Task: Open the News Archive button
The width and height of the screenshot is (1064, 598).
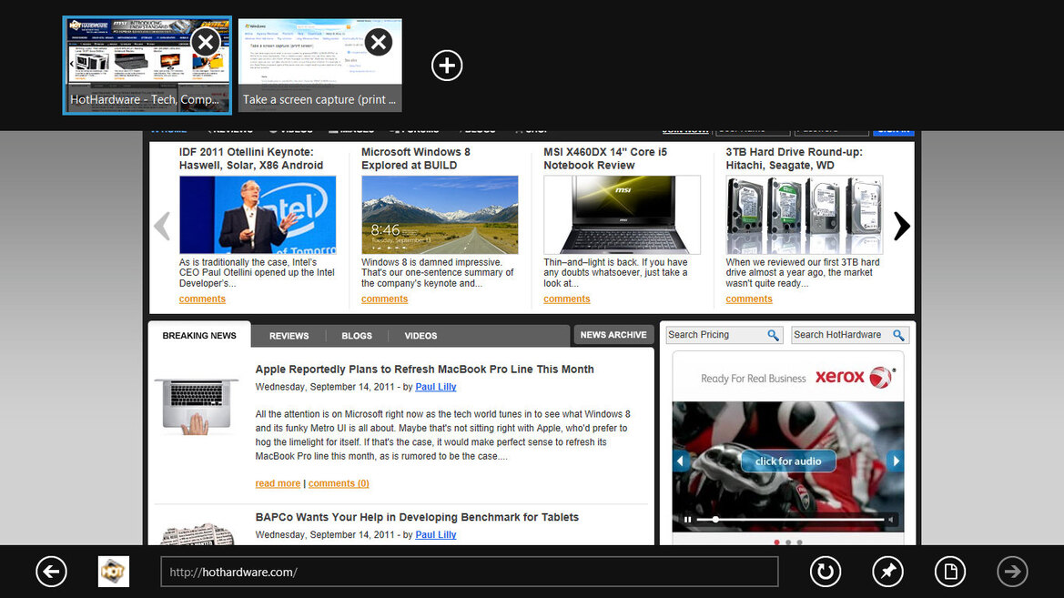Action: click(x=613, y=335)
